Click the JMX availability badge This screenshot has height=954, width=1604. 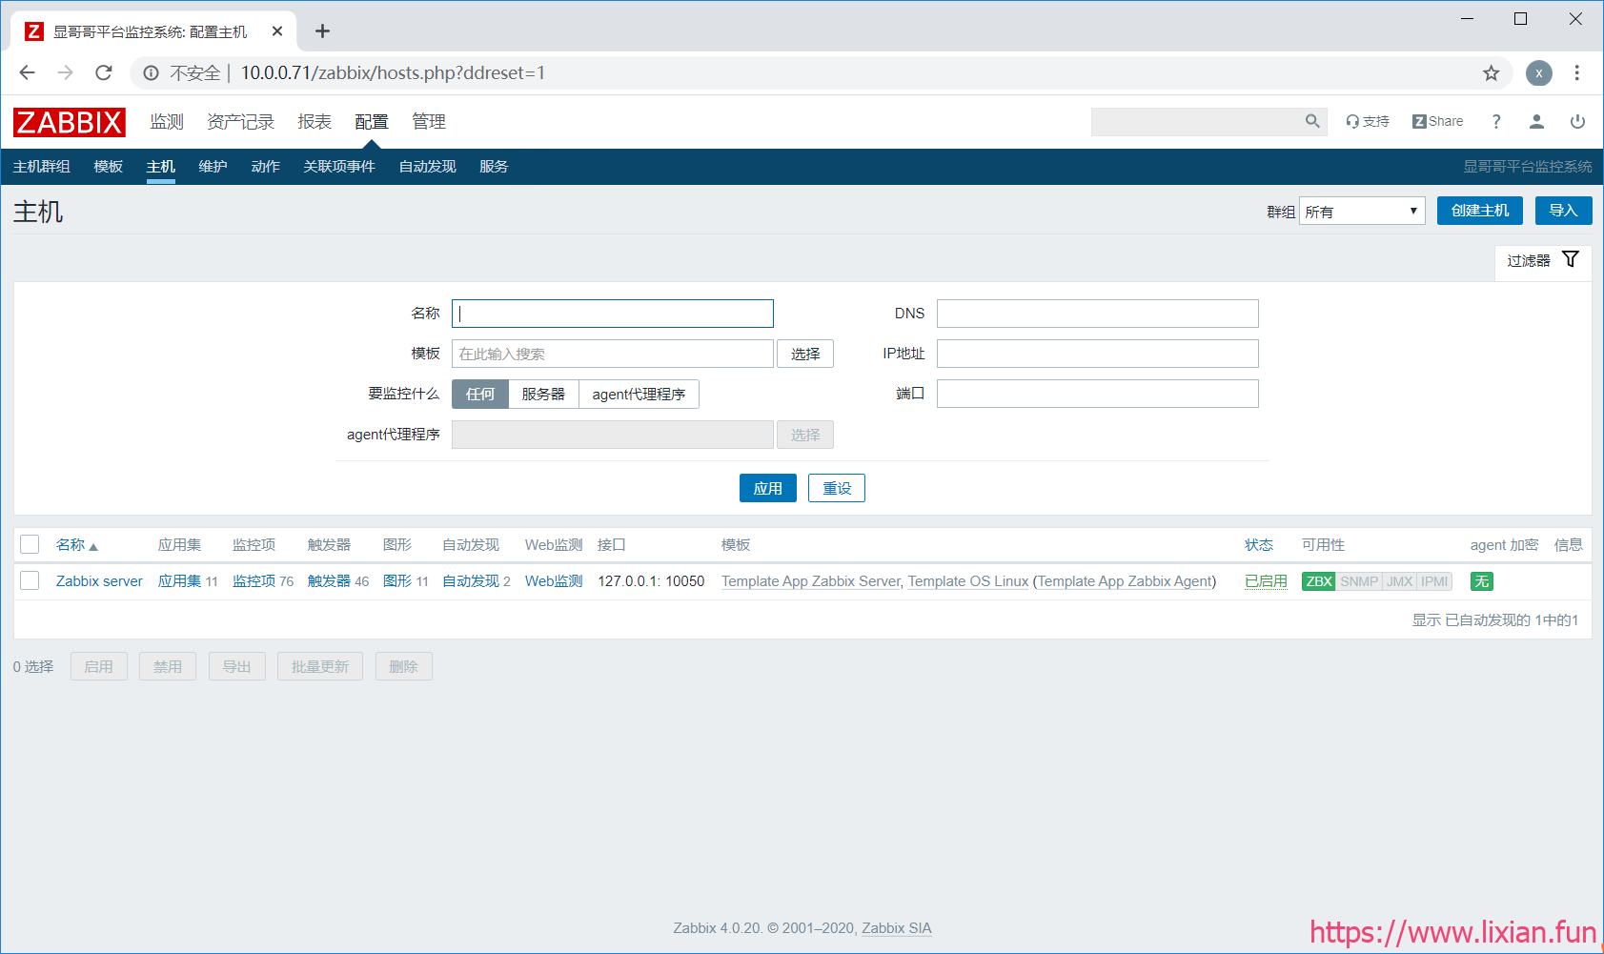(x=1400, y=581)
